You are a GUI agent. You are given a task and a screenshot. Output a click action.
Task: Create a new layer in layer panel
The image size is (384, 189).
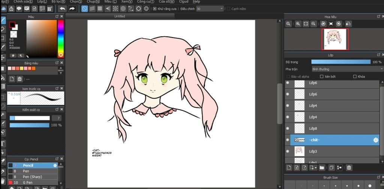[x=289, y=168]
